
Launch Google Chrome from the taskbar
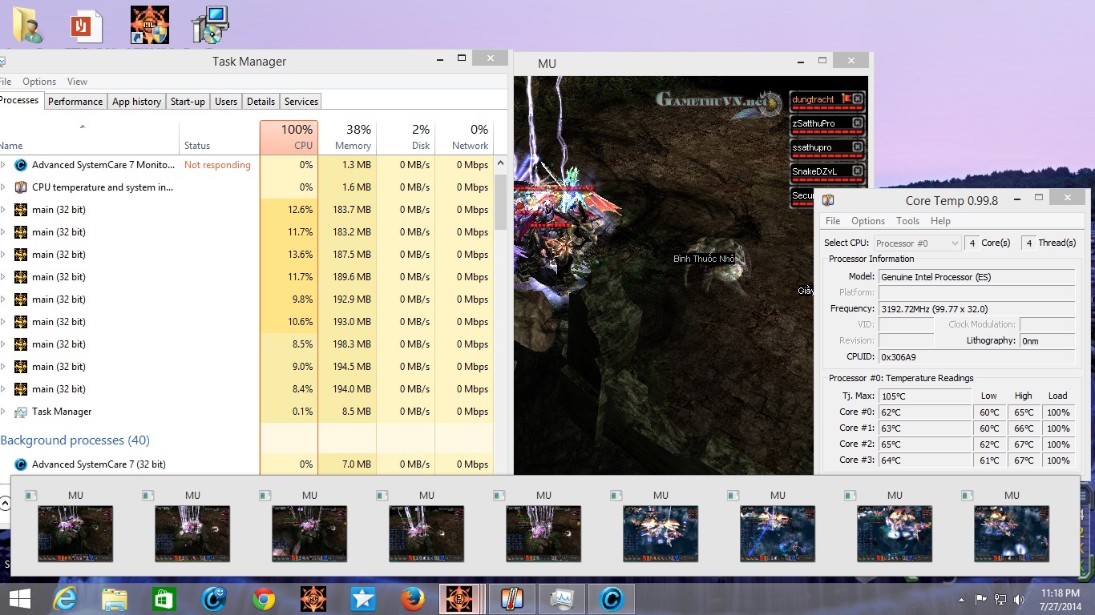[x=264, y=599]
